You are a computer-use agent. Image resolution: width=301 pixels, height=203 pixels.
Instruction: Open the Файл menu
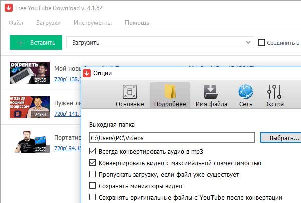tap(16, 23)
